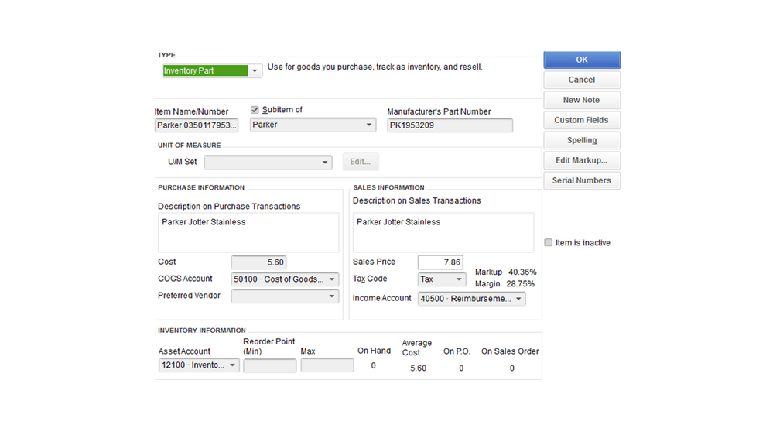Open New Note dialog

point(582,100)
